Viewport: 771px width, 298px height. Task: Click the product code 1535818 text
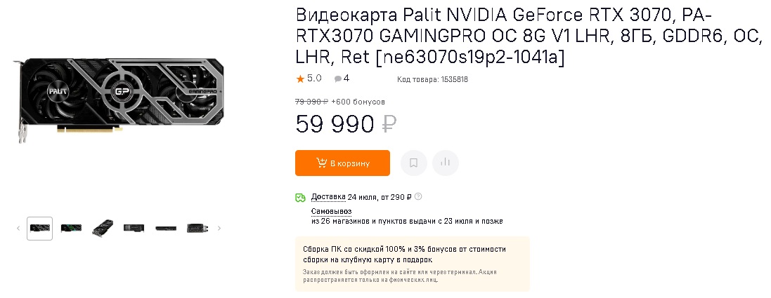(434, 79)
